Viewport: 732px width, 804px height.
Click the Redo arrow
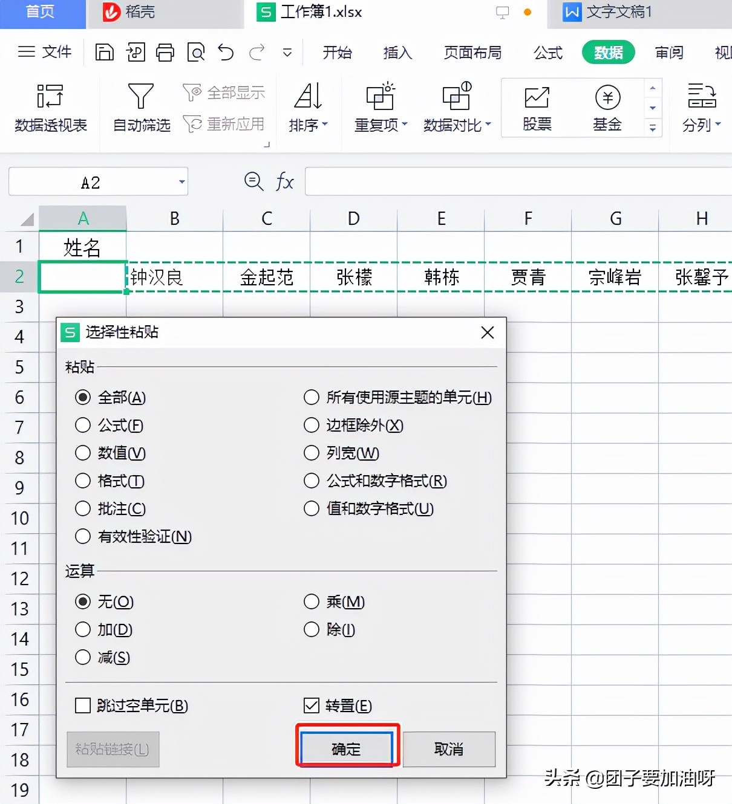click(x=257, y=53)
